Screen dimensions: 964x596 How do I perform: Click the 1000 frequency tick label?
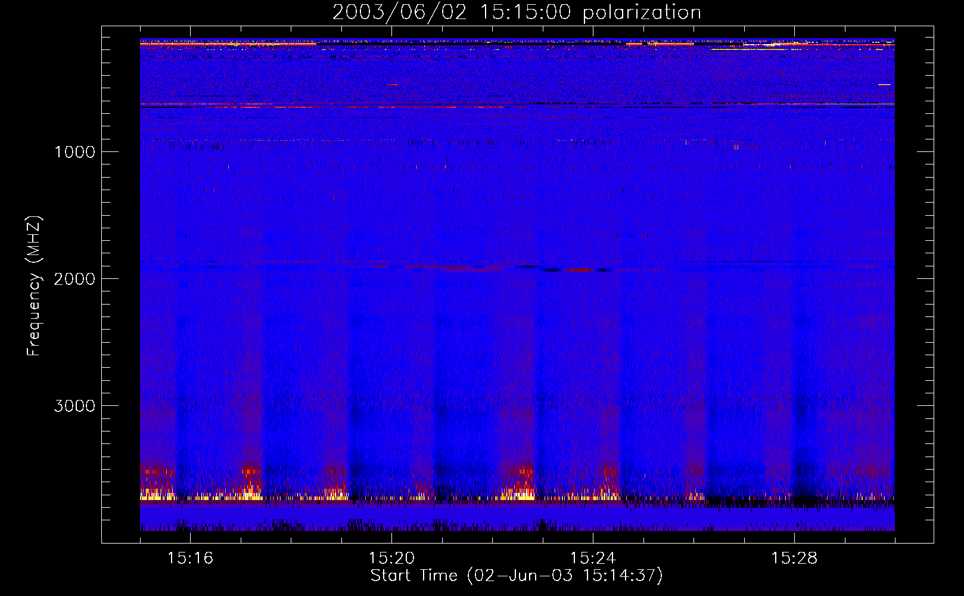tap(74, 152)
